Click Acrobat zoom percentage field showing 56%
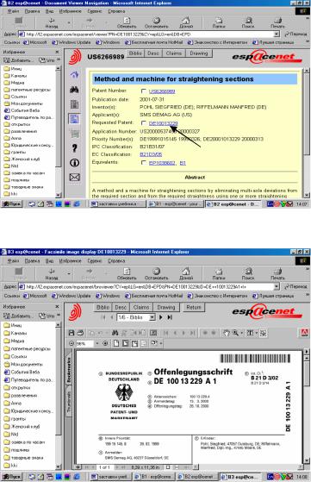 click(x=84, y=343)
